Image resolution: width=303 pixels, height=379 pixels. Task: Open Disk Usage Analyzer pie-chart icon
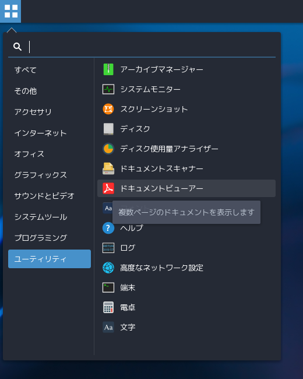tap(108, 149)
